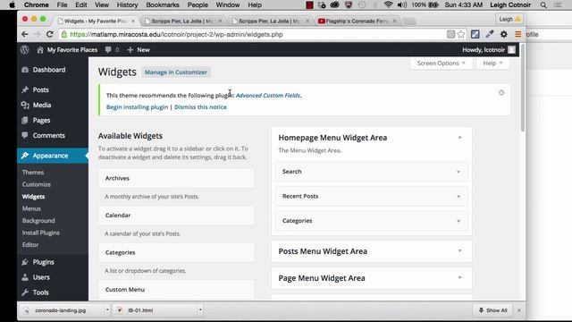This screenshot has height=322, width=572.
Task: Click the gear extension icon in Chrome toolbar
Action: pos(504,34)
